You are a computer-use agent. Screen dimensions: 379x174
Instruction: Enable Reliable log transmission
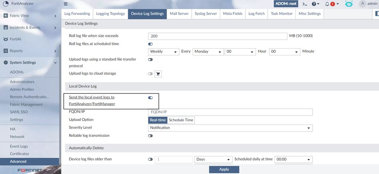click(150, 136)
